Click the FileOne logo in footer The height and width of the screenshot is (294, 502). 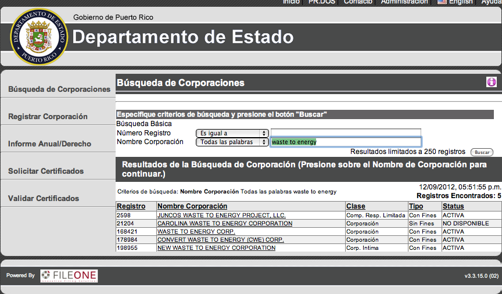pos(69,275)
